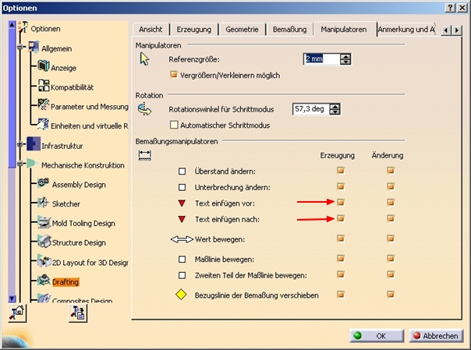
Task: Toggle Text einfügen vor Erzeugung checkbox
Action: point(340,203)
